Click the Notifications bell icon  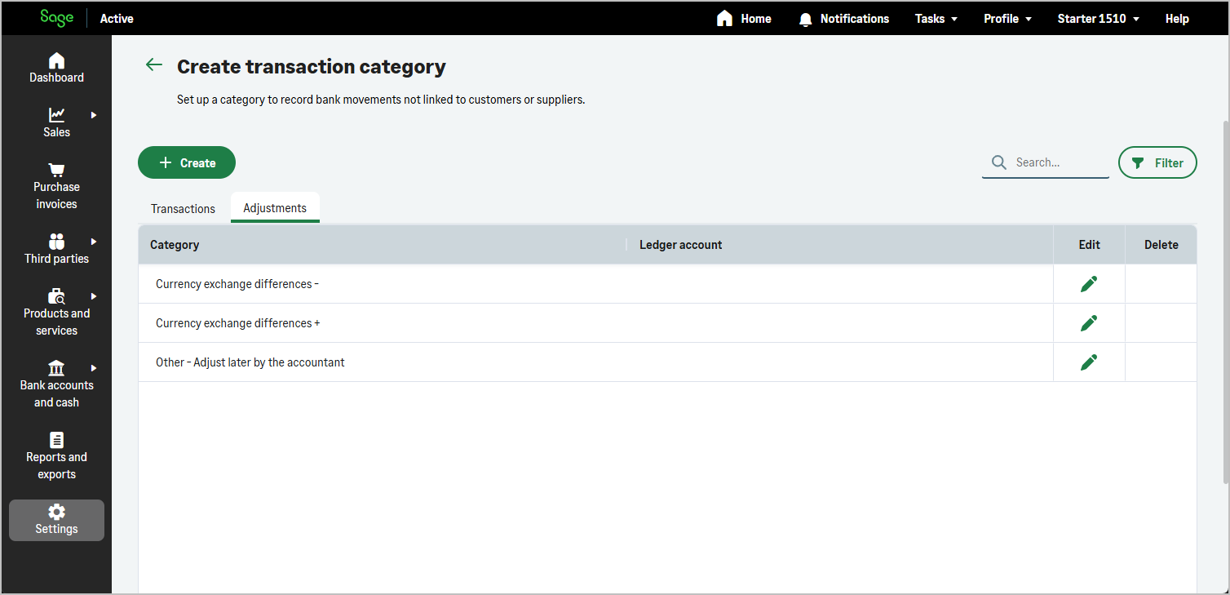click(806, 19)
